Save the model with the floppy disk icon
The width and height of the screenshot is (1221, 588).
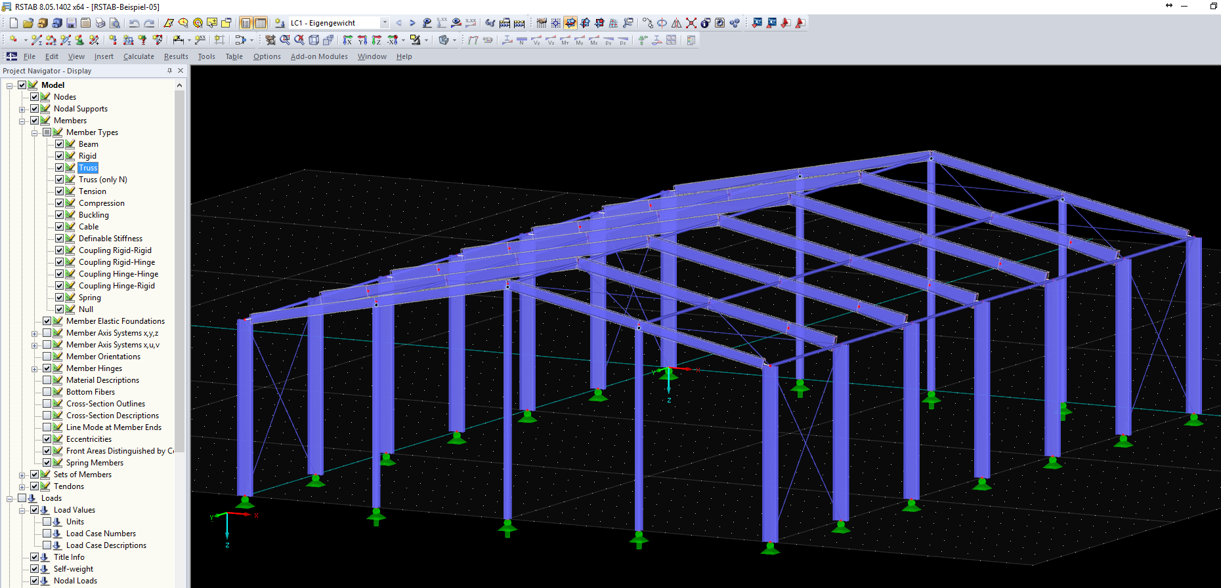coord(72,23)
